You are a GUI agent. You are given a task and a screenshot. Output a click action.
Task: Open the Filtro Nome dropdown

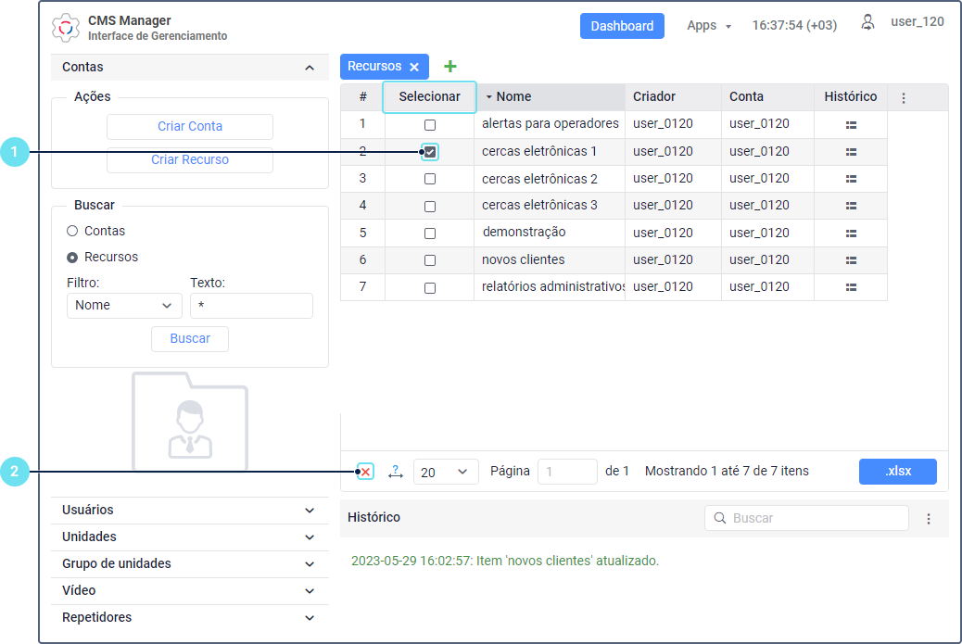point(124,306)
